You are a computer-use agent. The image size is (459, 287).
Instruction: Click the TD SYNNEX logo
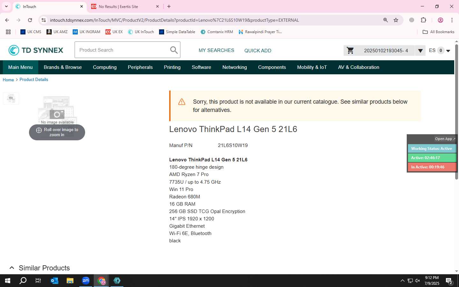(36, 50)
